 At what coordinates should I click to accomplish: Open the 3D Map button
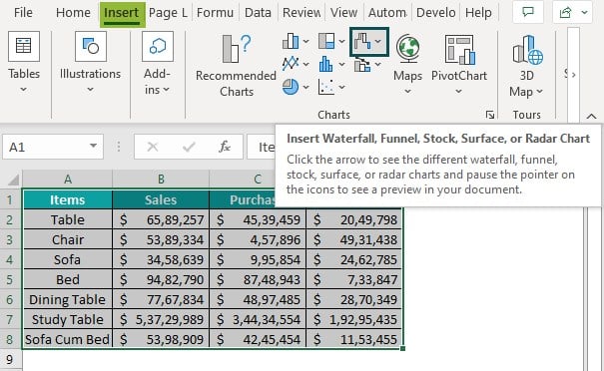pos(526,66)
